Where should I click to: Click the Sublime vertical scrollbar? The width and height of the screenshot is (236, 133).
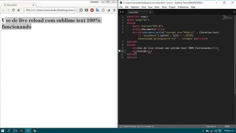click(235, 55)
